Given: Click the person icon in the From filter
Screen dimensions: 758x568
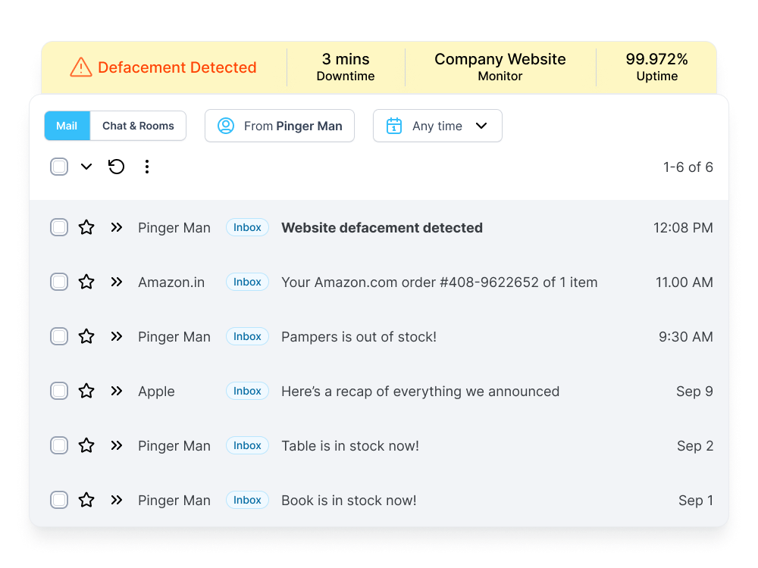Looking at the screenshot, I should pos(225,126).
